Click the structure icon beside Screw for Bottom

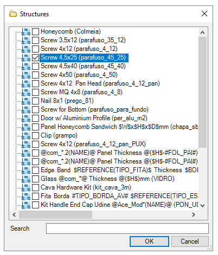click(26, 109)
